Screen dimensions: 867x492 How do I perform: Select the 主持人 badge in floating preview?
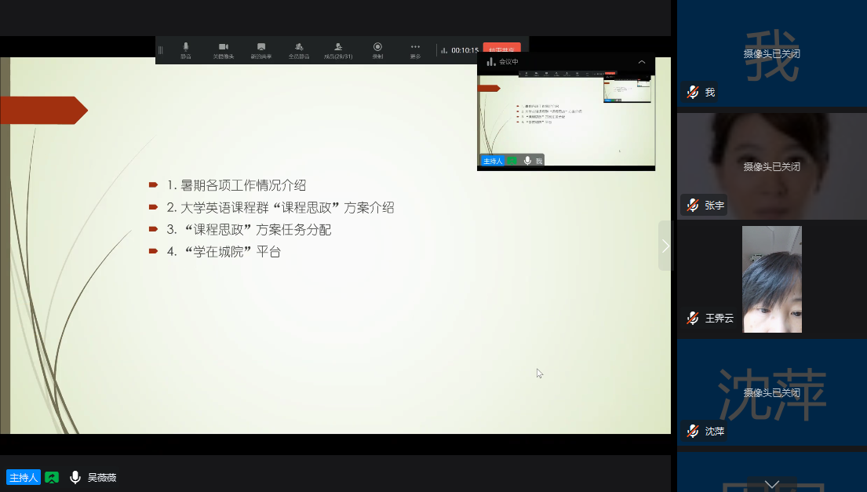click(x=492, y=161)
